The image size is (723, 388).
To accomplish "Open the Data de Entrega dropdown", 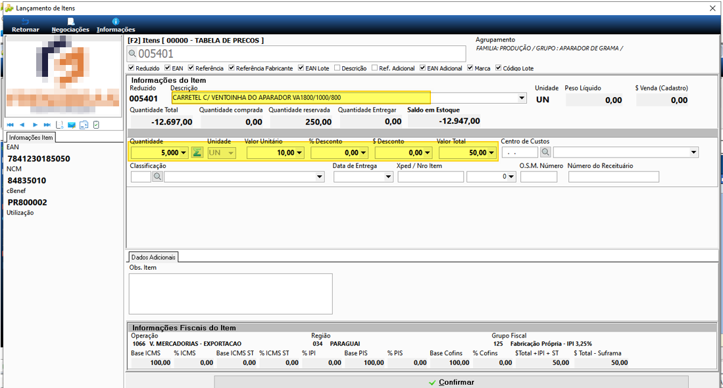I will (x=388, y=177).
